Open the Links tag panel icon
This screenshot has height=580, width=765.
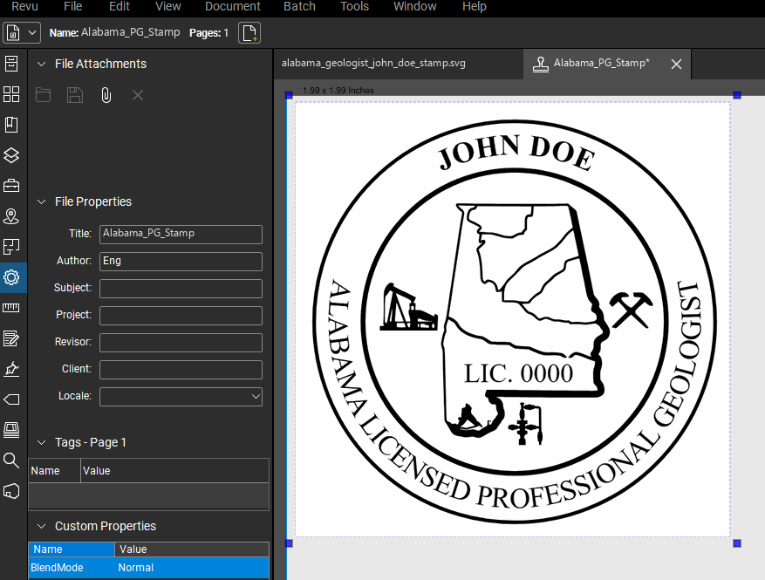pyautogui.click(x=11, y=399)
